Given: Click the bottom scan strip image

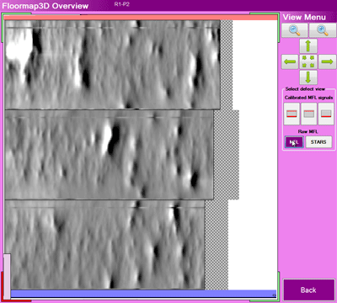Looking at the screenshot, I should [104, 245].
